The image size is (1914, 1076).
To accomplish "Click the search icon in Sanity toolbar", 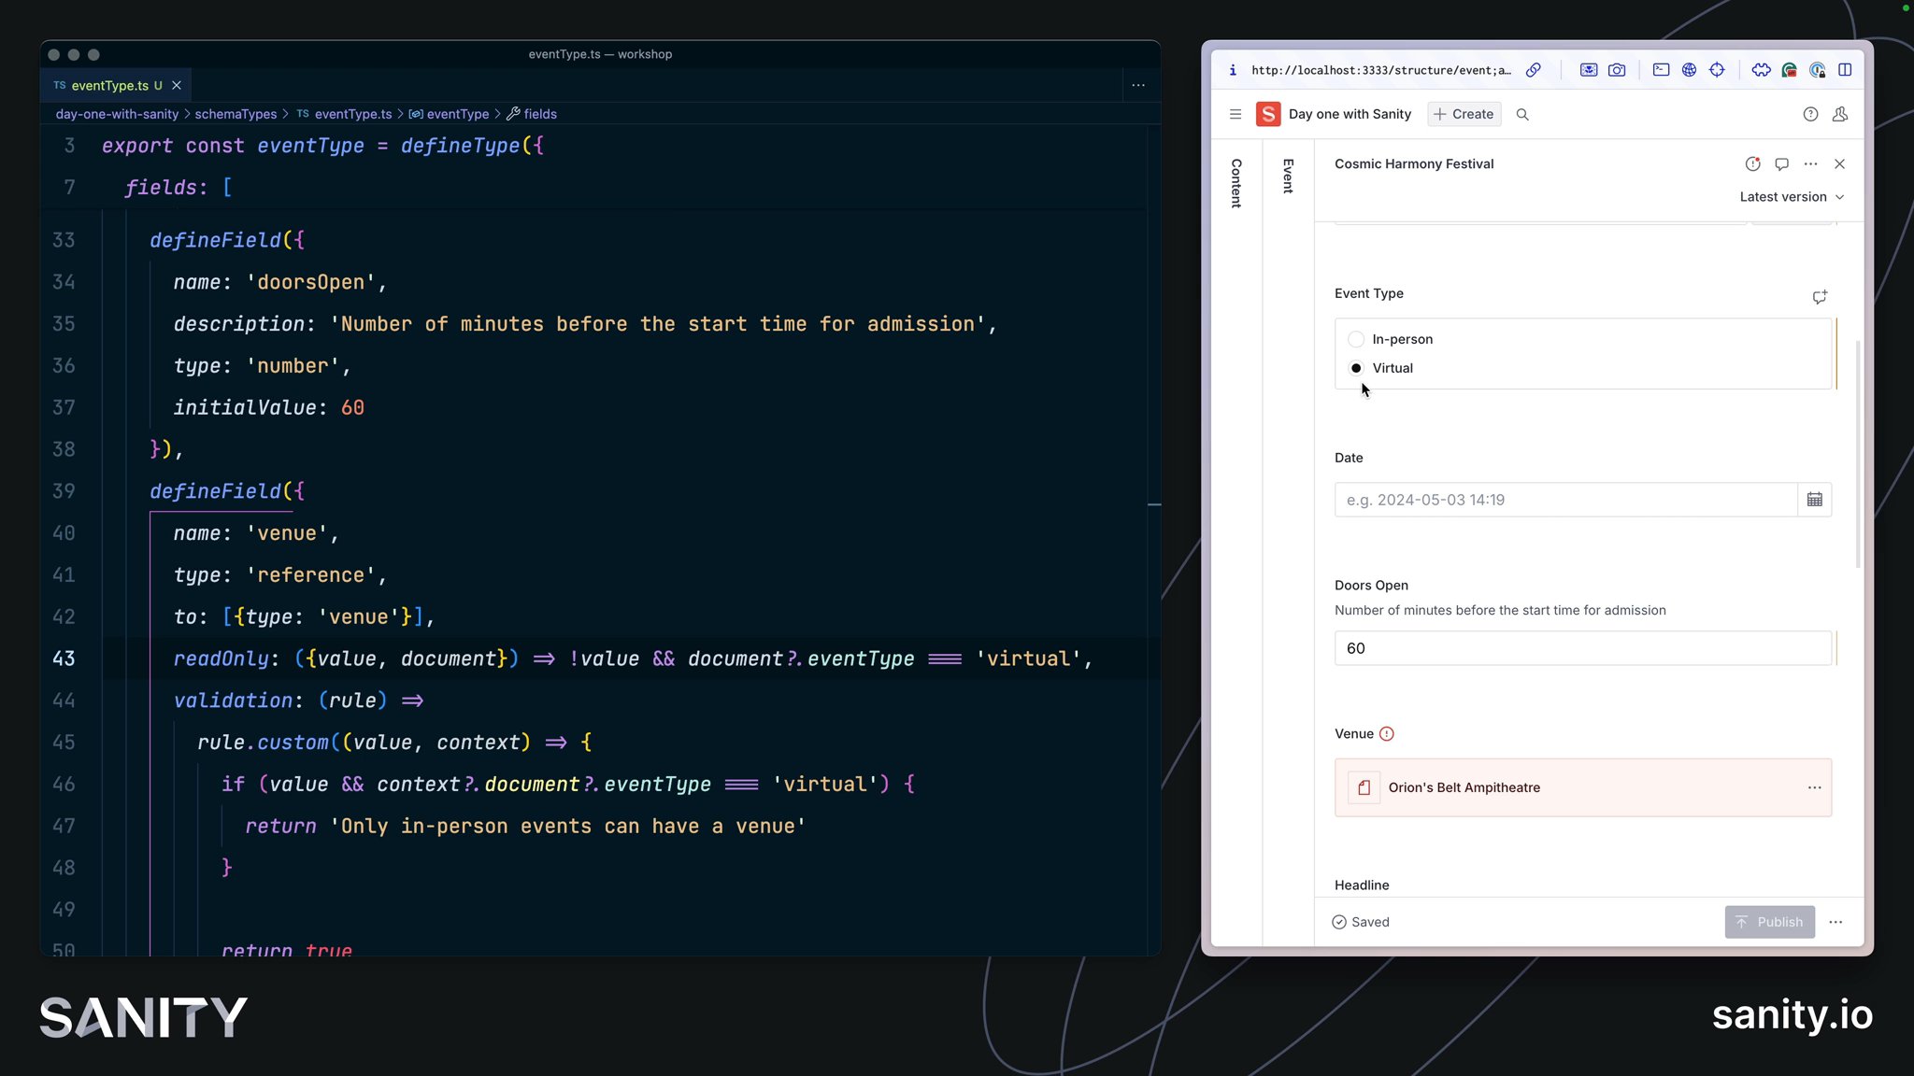I will click(x=1522, y=114).
